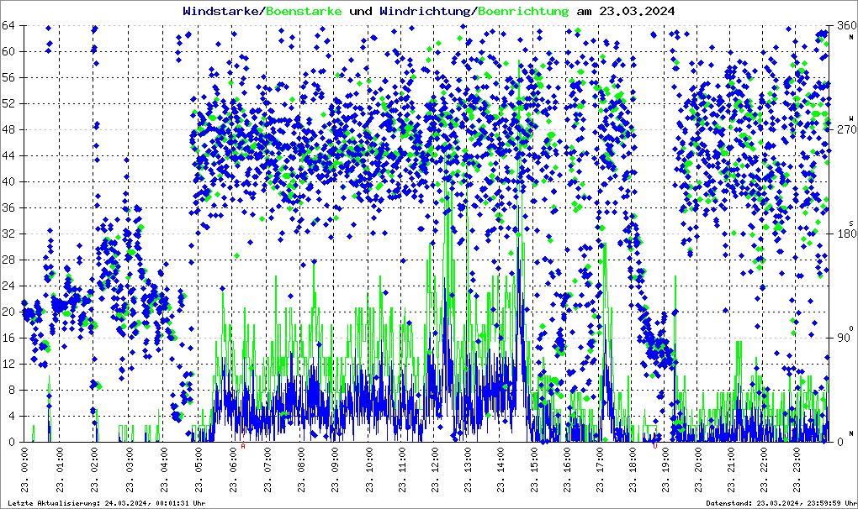Click the 'W' compass letter near 270
This screenshot has height=509, width=858.
(851, 118)
